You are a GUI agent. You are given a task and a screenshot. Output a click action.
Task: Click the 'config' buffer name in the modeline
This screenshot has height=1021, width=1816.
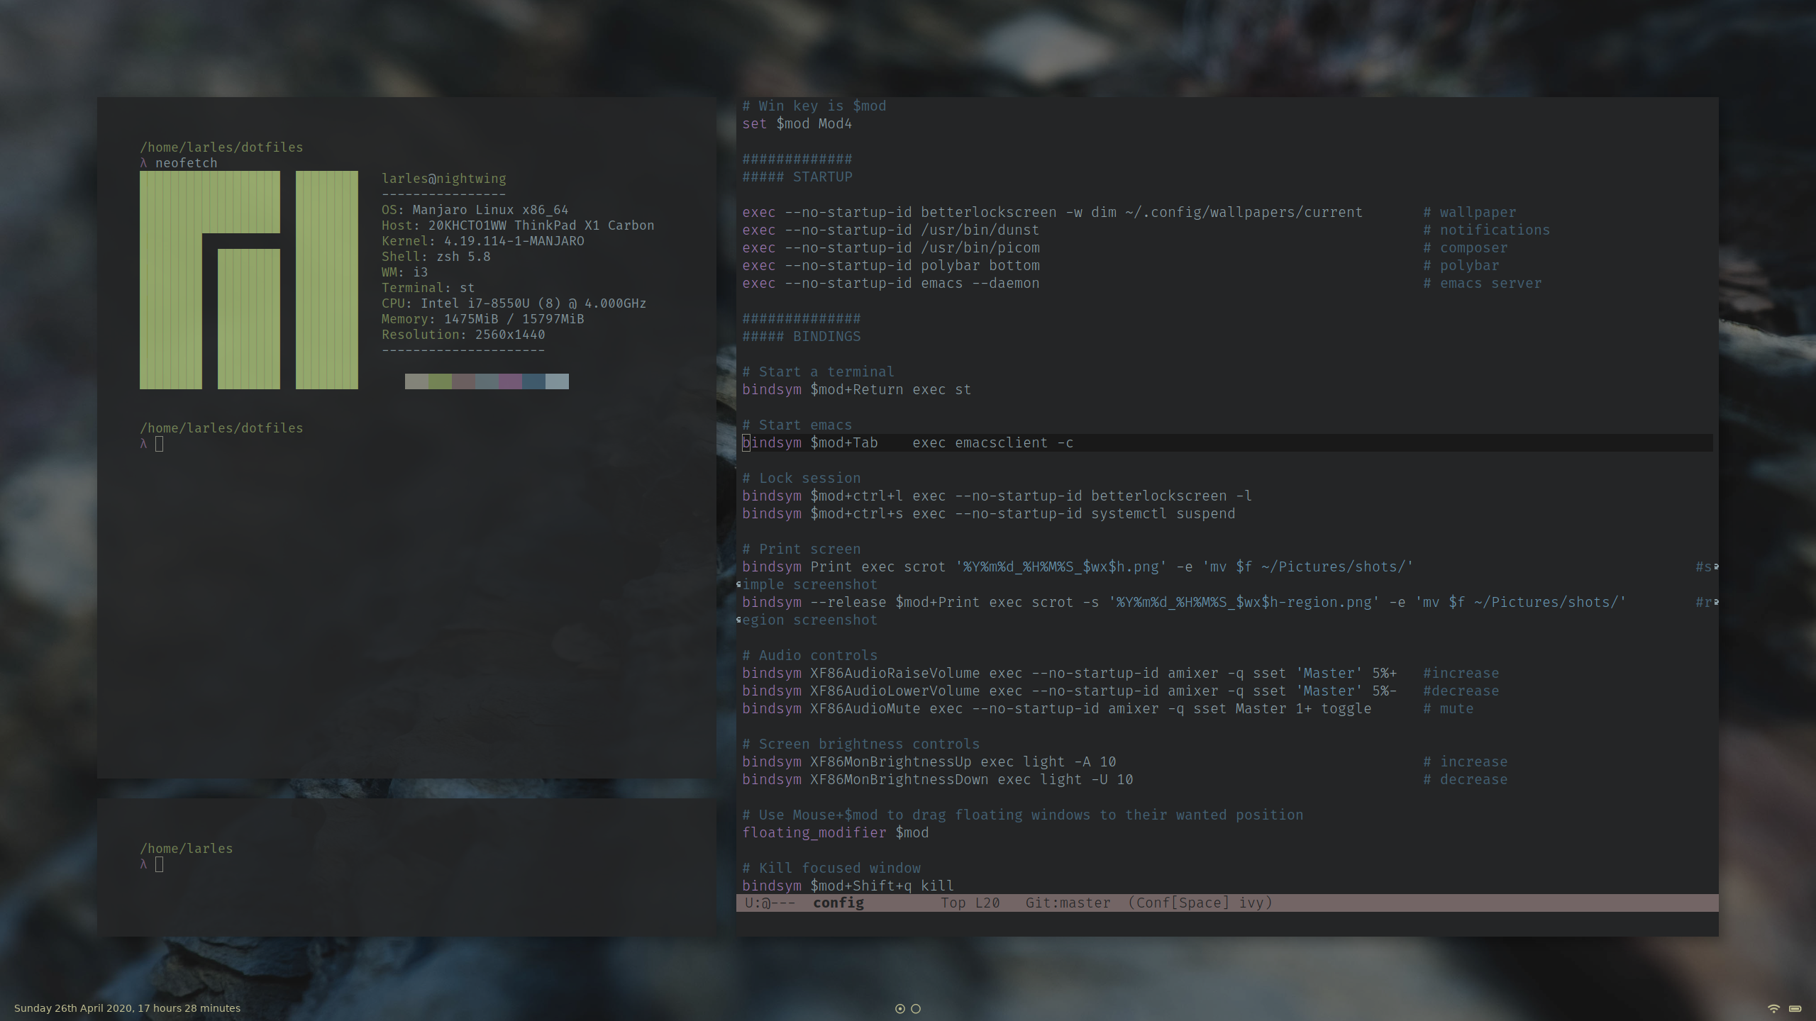[x=838, y=903]
